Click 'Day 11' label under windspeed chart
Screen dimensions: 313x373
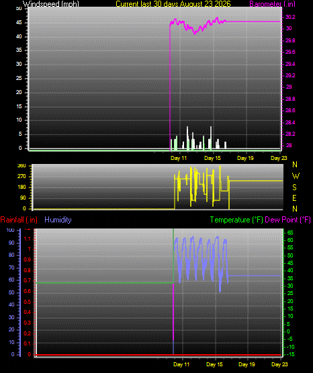(x=179, y=158)
